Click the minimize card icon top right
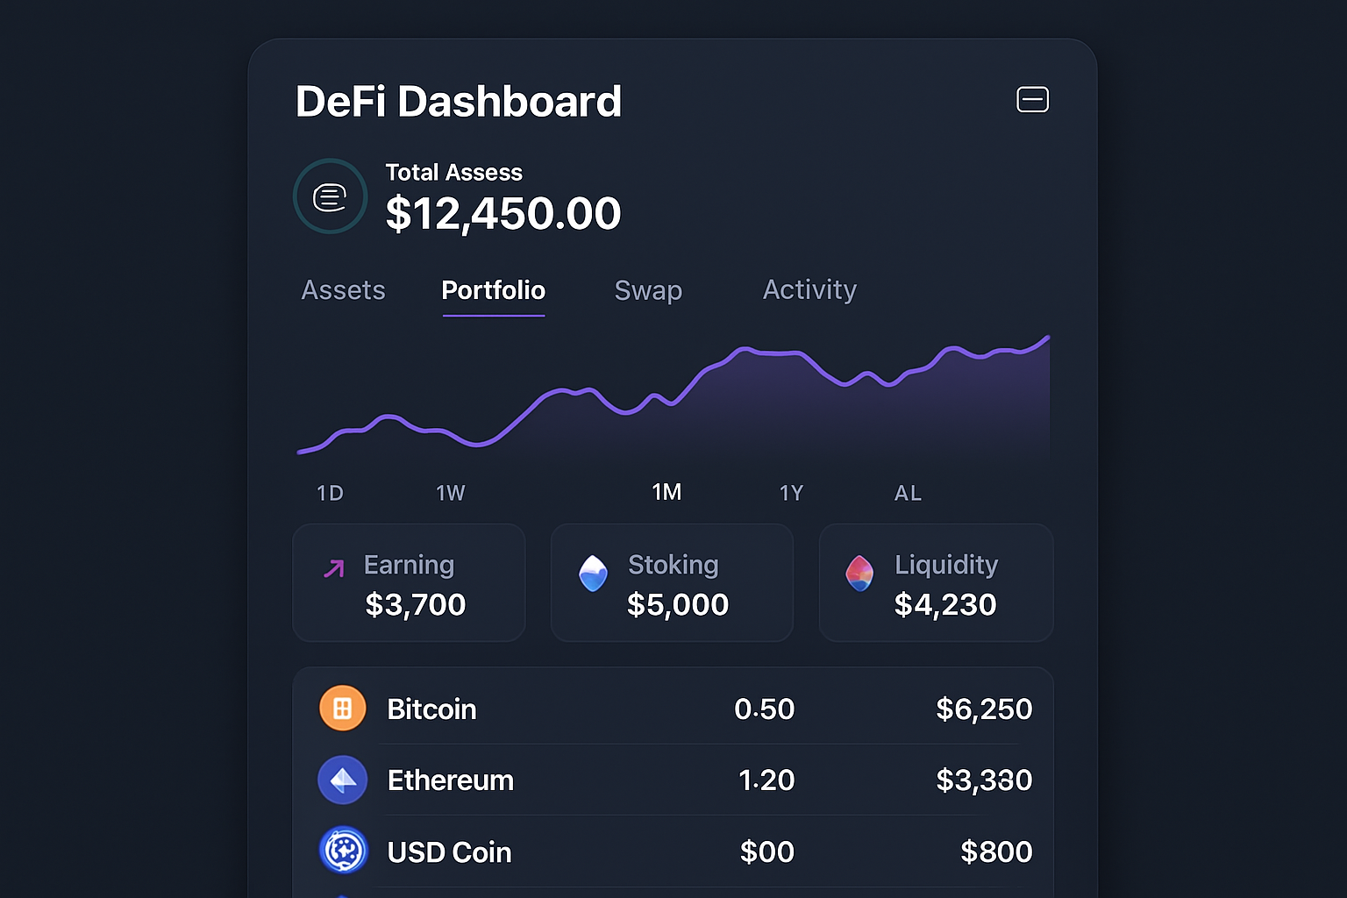Image resolution: width=1347 pixels, height=898 pixels. pos(1033,99)
